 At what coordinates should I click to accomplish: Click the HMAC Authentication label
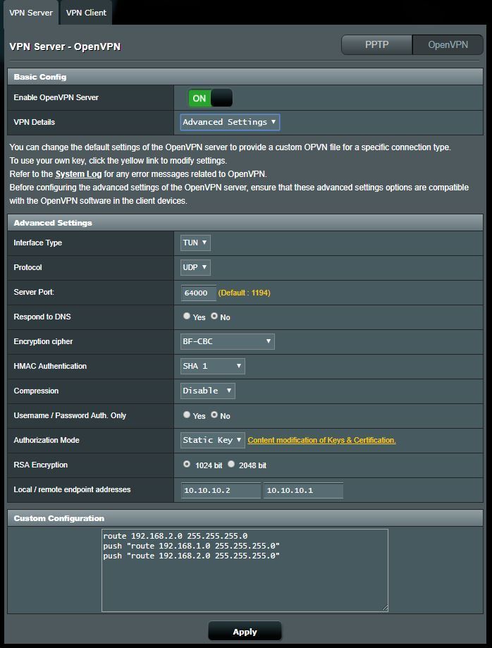tap(50, 366)
